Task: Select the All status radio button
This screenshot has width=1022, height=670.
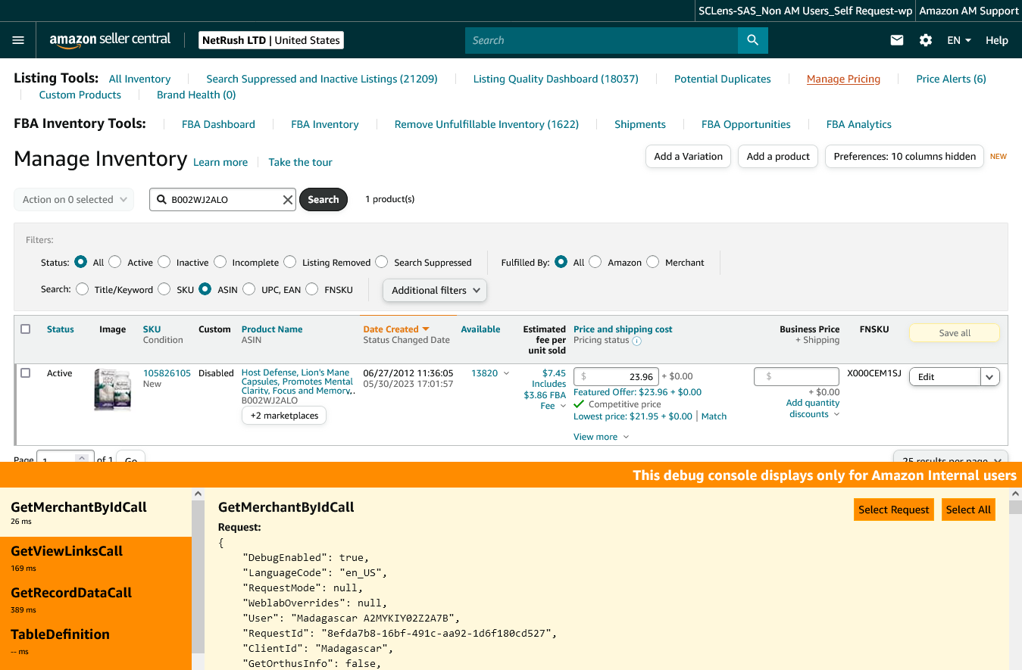Action: (81, 262)
